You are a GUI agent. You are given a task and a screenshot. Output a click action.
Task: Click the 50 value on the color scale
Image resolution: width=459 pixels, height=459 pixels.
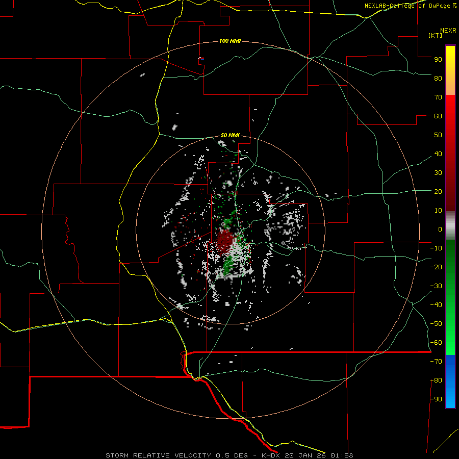point(438,135)
